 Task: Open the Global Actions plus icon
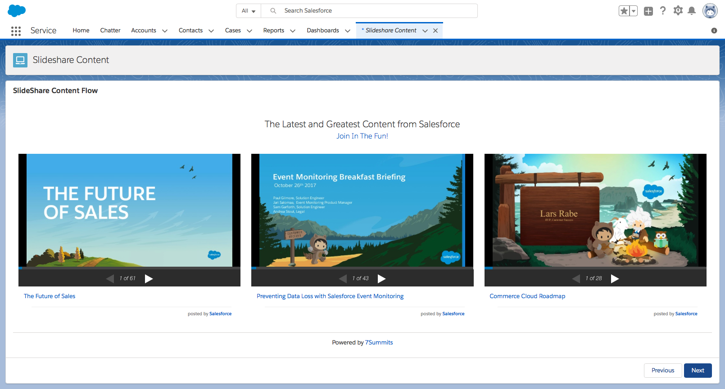click(x=648, y=11)
